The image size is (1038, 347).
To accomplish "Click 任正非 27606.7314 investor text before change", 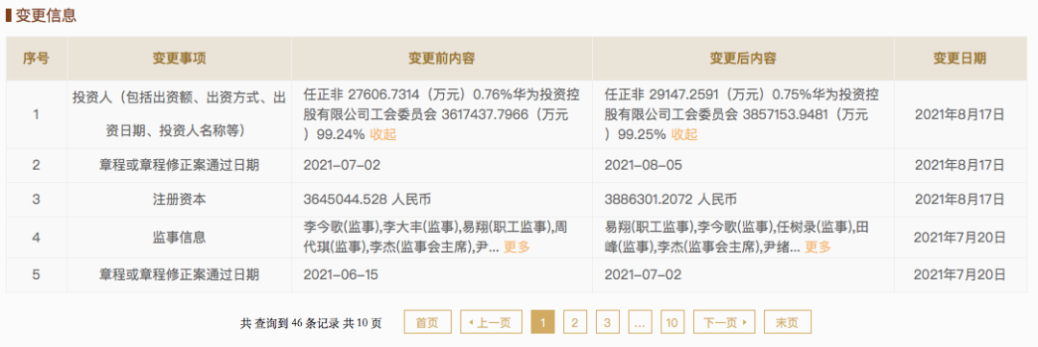I will (441, 115).
